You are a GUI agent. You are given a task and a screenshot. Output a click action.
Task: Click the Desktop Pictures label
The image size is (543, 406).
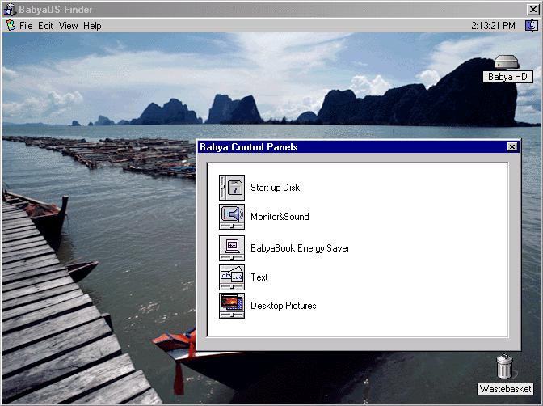(x=284, y=306)
